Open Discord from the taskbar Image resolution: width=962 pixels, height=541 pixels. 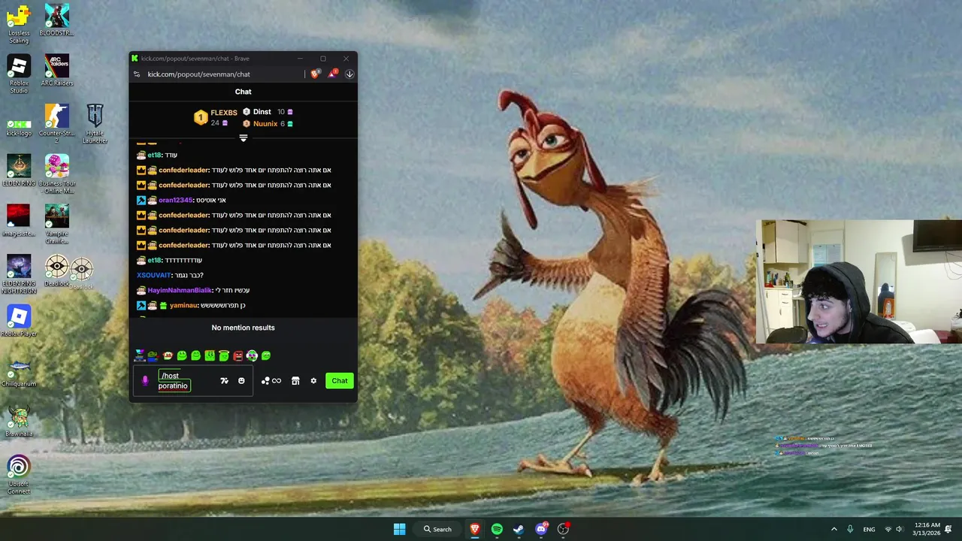(x=541, y=529)
